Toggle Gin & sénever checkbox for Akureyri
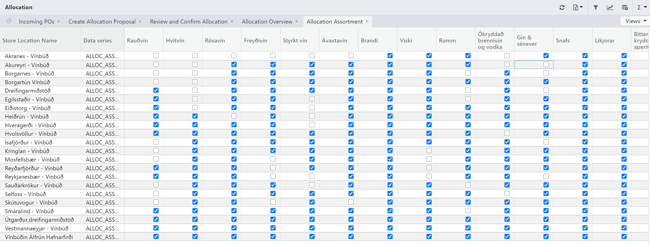 [546, 65]
